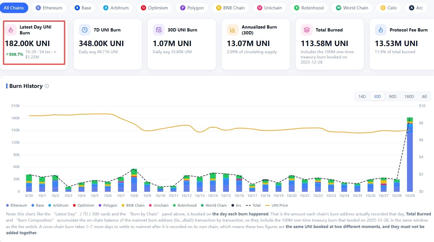Filter by the Arc chain
The height and width of the screenshot is (242, 434).
pyautogui.click(x=416, y=8)
